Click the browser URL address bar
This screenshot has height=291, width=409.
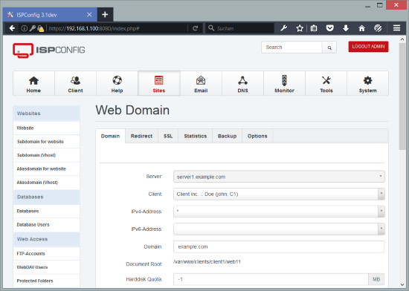tap(117, 28)
